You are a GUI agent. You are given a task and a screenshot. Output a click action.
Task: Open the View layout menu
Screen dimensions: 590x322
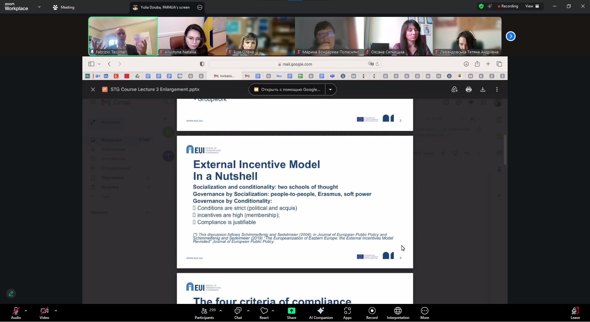(x=532, y=6)
